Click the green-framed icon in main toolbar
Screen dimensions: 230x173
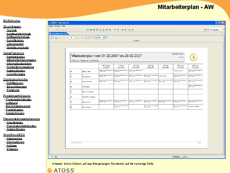tap(88, 30)
